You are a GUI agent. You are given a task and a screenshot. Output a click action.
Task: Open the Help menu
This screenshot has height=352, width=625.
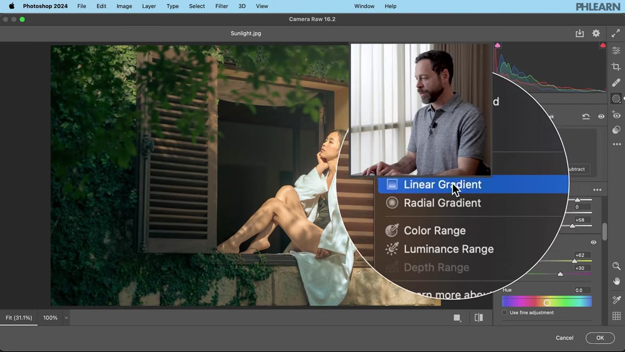pyautogui.click(x=391, y=6)
